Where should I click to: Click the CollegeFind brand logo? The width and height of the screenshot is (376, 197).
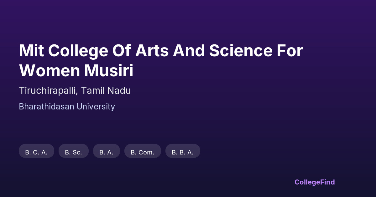(x=314, y=182)
